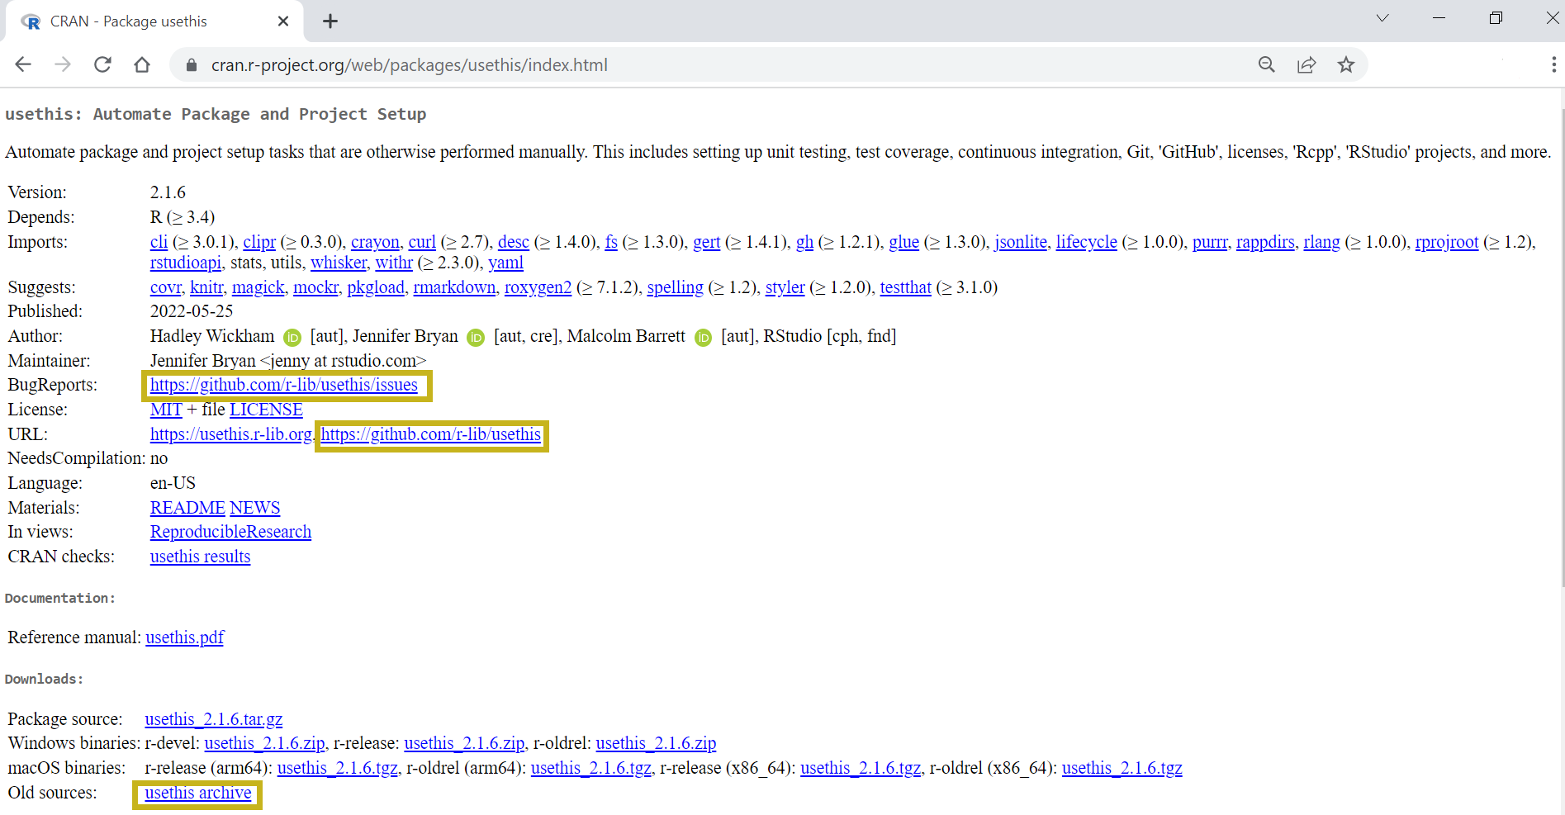Open Malcolm Barrett's ORCID icon
Image resolution: width=1565 pixels, height=815 pixels.
[x=703, y=337]
